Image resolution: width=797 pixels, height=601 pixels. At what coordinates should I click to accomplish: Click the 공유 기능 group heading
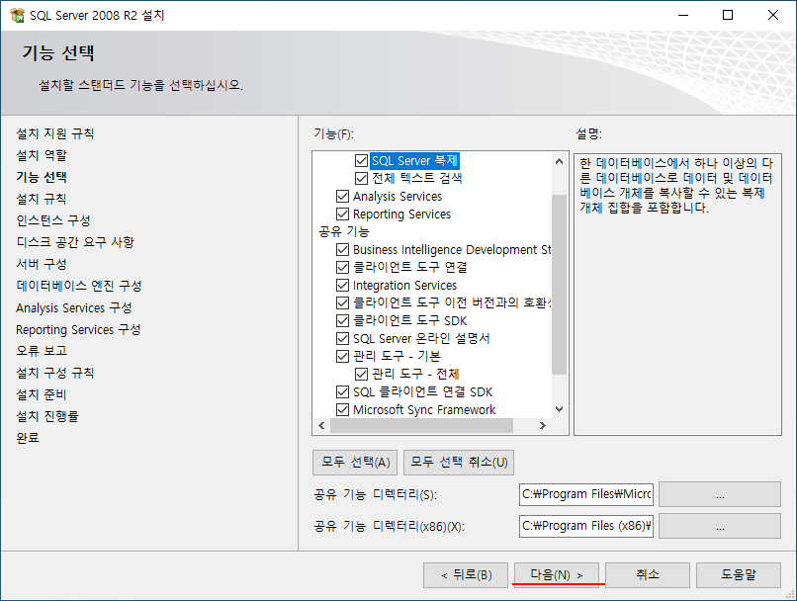point(344,231)
